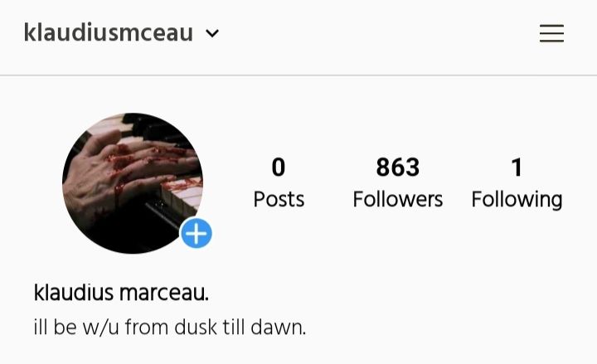597x364 pixels.
Task: Open the hamburger menu icon
Action: tap(551, 33)
